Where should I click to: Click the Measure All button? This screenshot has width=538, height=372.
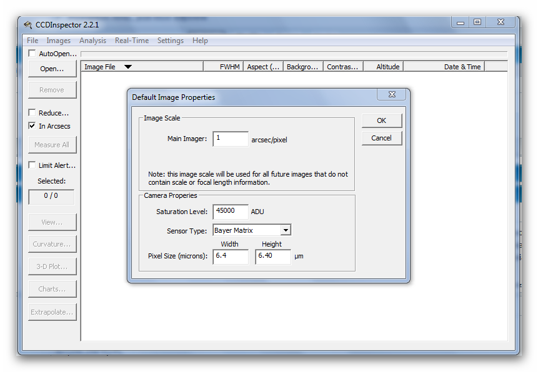(52, 145)
